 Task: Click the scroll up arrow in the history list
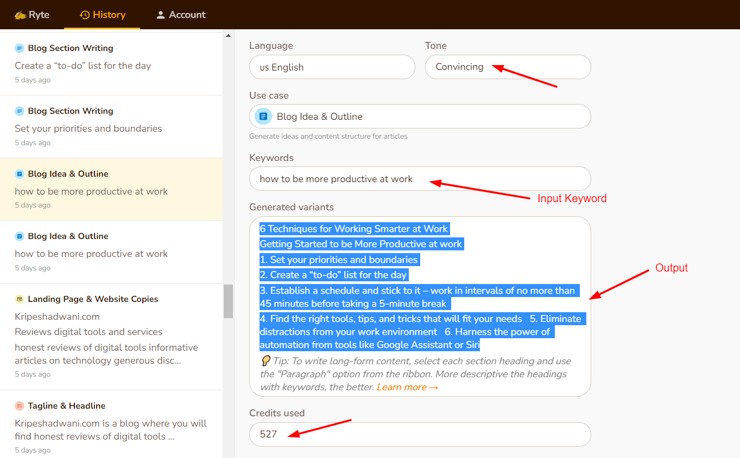[x=228, y=36]
